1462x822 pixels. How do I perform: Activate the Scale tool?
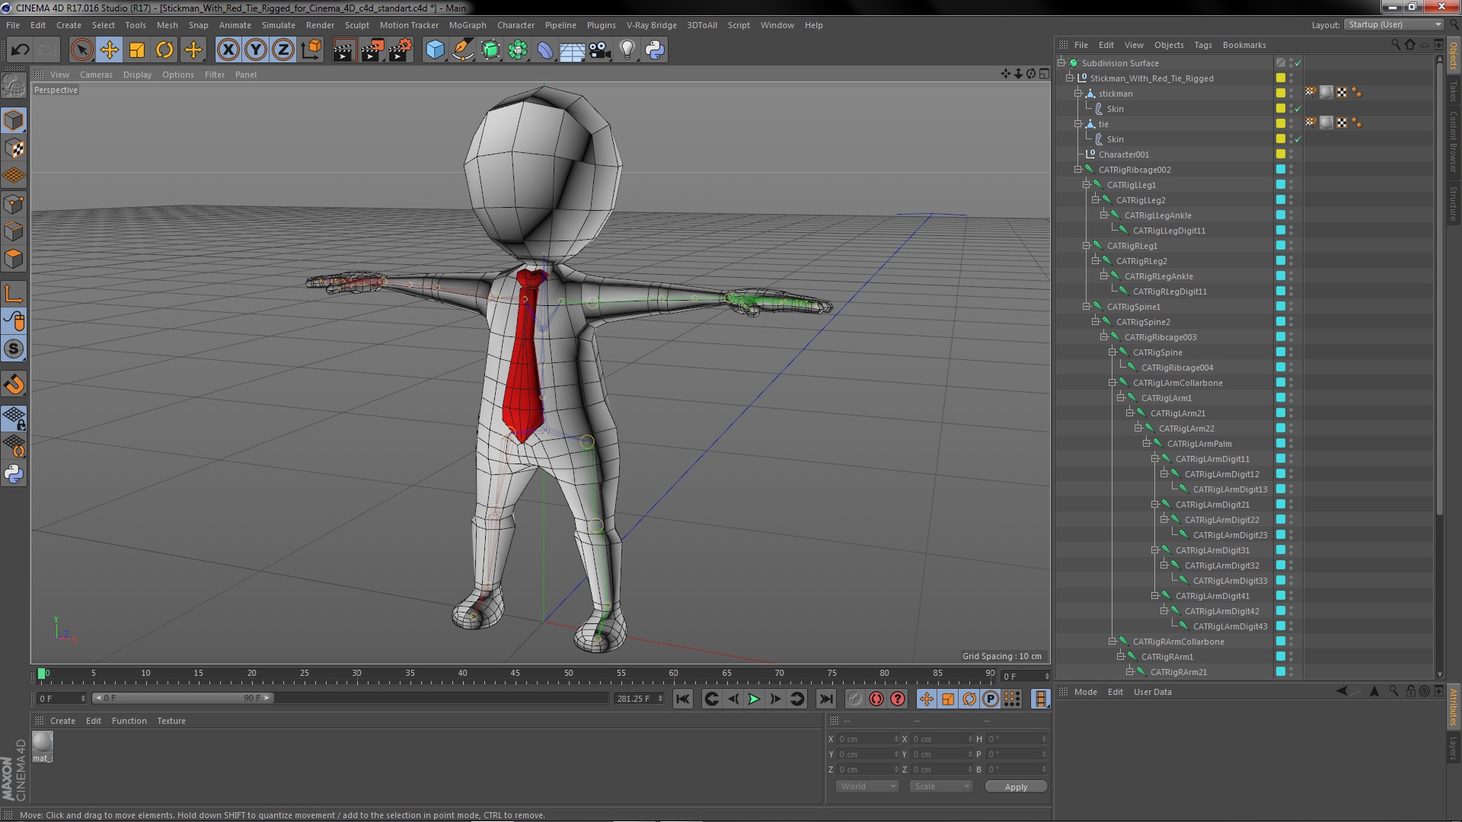click(137, 50)
